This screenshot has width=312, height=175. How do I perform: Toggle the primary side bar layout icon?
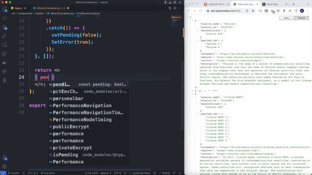166,2
